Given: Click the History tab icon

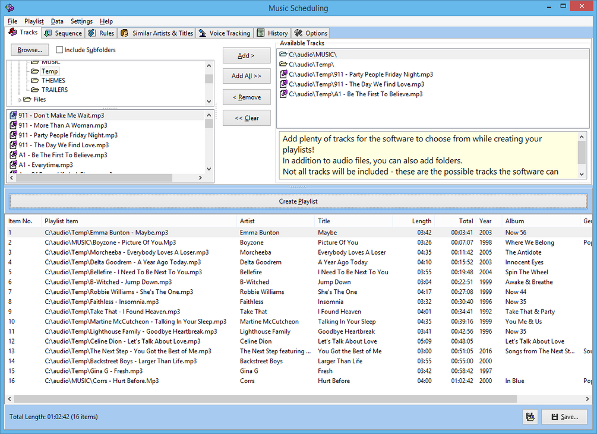Looking at the screenshot, I should (260, 33).
